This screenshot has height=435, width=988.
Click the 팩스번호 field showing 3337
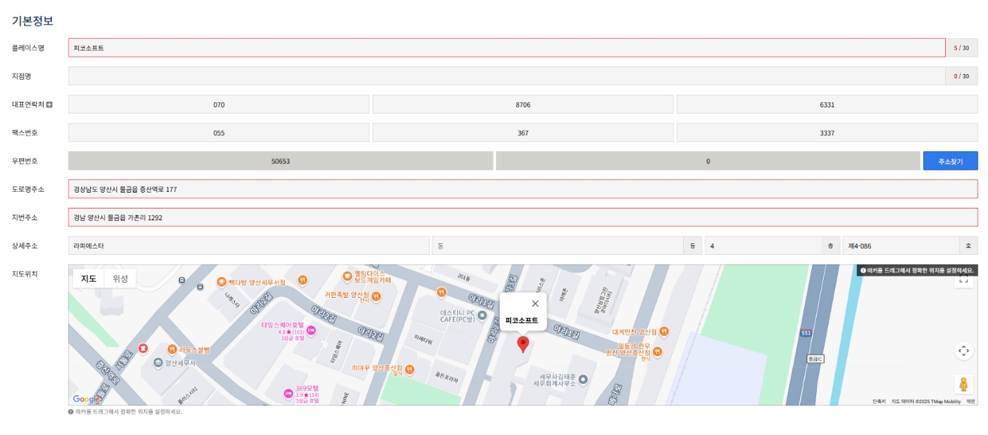[827, 133]
